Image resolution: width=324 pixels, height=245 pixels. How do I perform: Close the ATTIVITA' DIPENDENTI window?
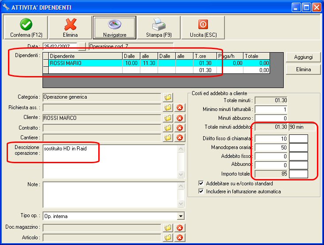316,8
